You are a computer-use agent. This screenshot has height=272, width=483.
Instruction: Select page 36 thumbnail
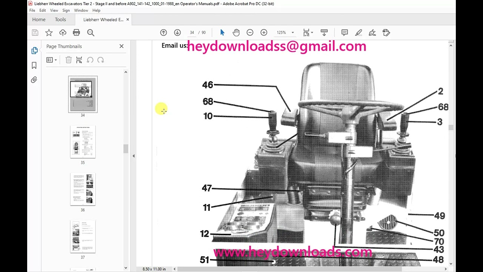[x=83, y=189]
